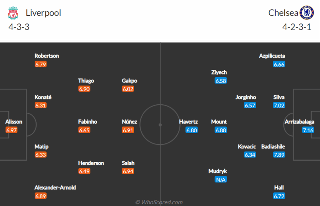Click Havertz's 6.80 rating badge
320x206 pixels.
coord(192,130)
